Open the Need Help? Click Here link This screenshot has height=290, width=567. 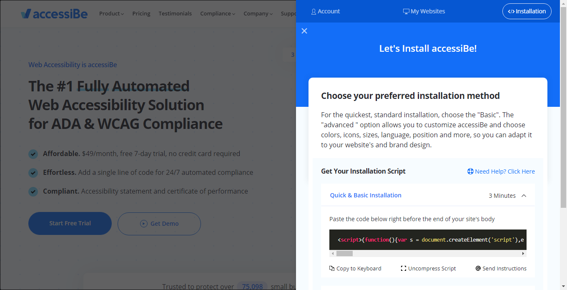(x=501, y=171)
